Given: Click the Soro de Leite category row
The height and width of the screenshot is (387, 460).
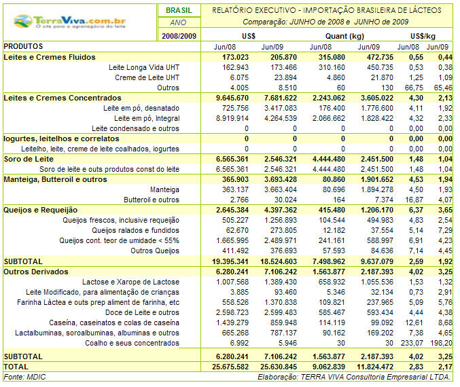Looking at the screenshot, I should click(228, 159).
